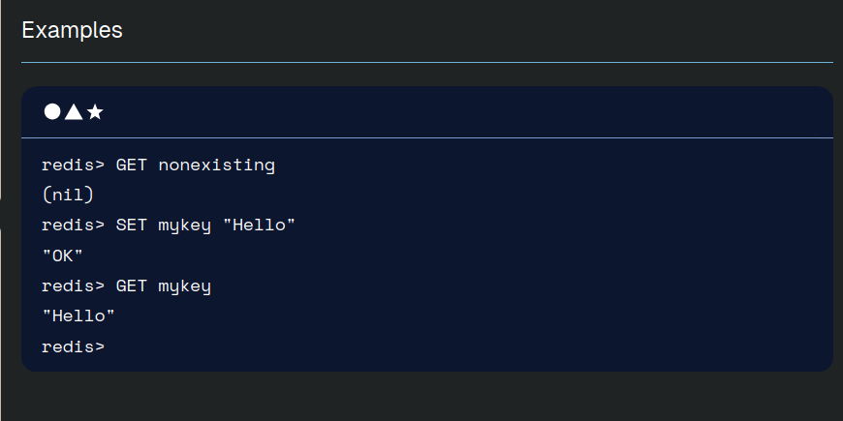Click the final "Hello" output line

tap(78, 316)
